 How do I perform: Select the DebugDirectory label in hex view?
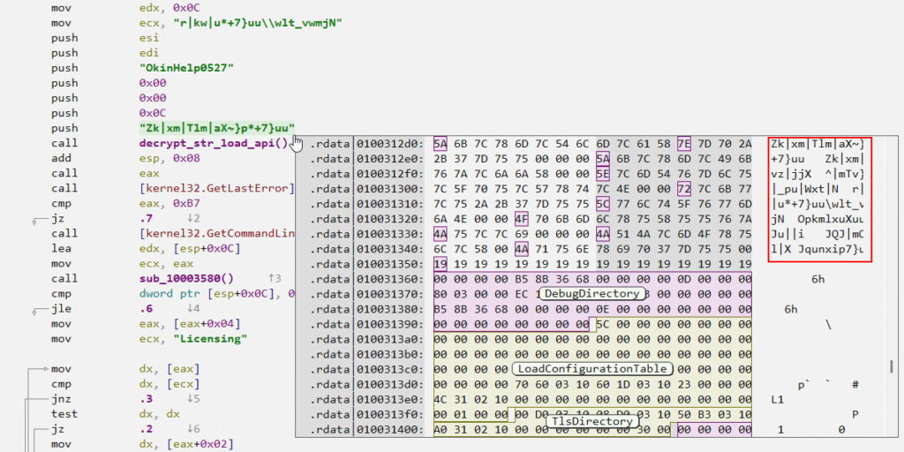[591, 293]
